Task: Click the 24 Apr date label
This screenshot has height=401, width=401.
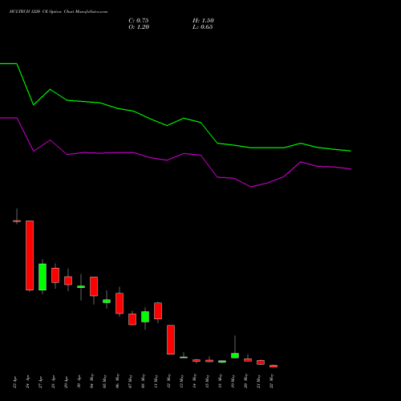Action: pyautogui.click(x=28, y=382)
